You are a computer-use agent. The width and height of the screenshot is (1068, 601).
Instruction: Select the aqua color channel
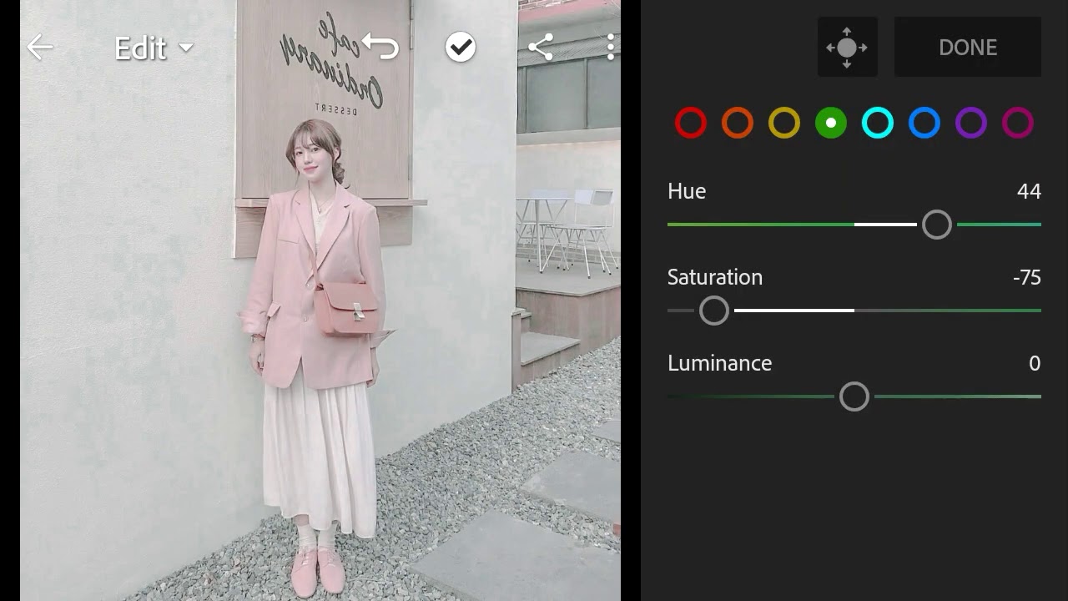(878, 124)
